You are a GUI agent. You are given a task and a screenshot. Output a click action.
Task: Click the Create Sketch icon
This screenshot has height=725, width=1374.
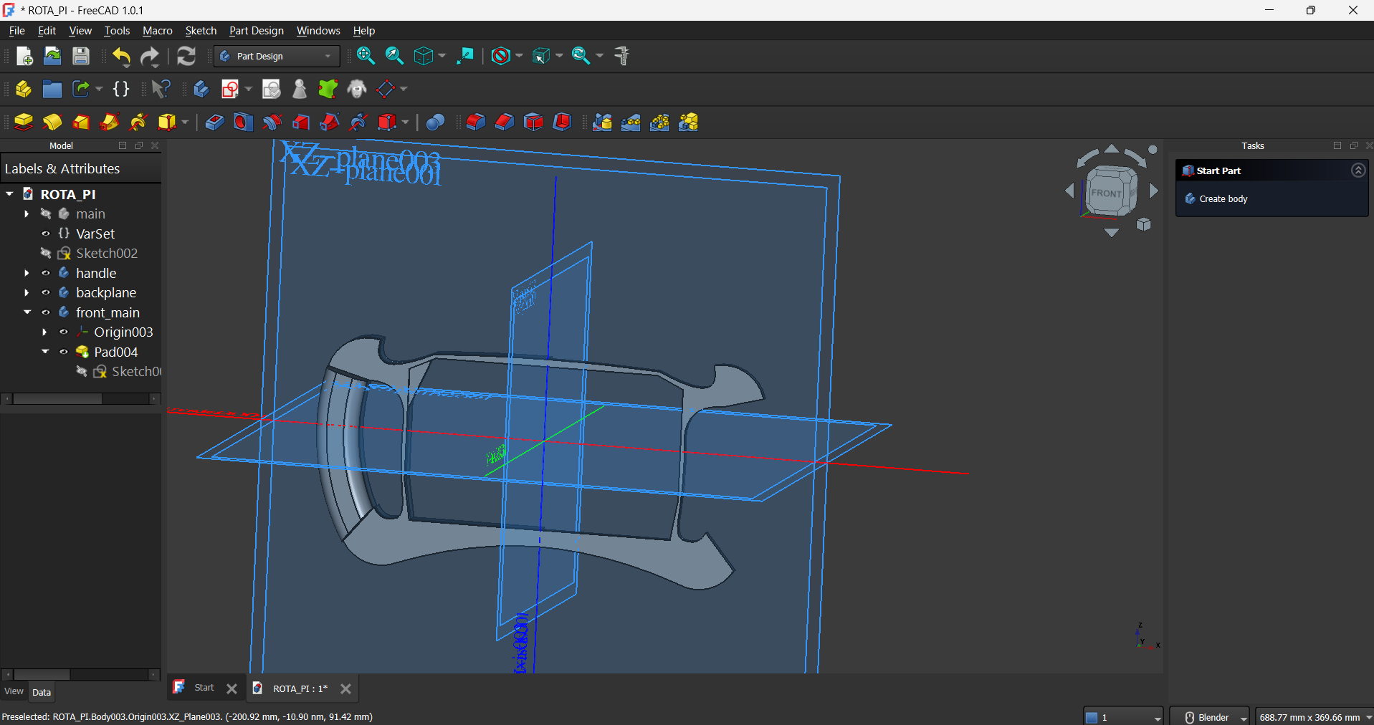point(230,89)
